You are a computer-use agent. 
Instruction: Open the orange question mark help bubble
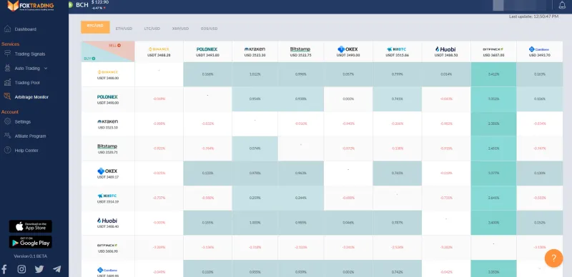553,258
